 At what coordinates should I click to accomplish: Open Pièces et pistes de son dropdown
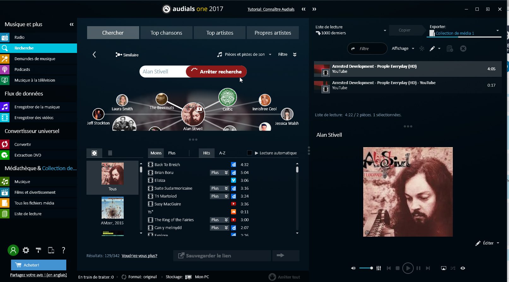(244, 55)
